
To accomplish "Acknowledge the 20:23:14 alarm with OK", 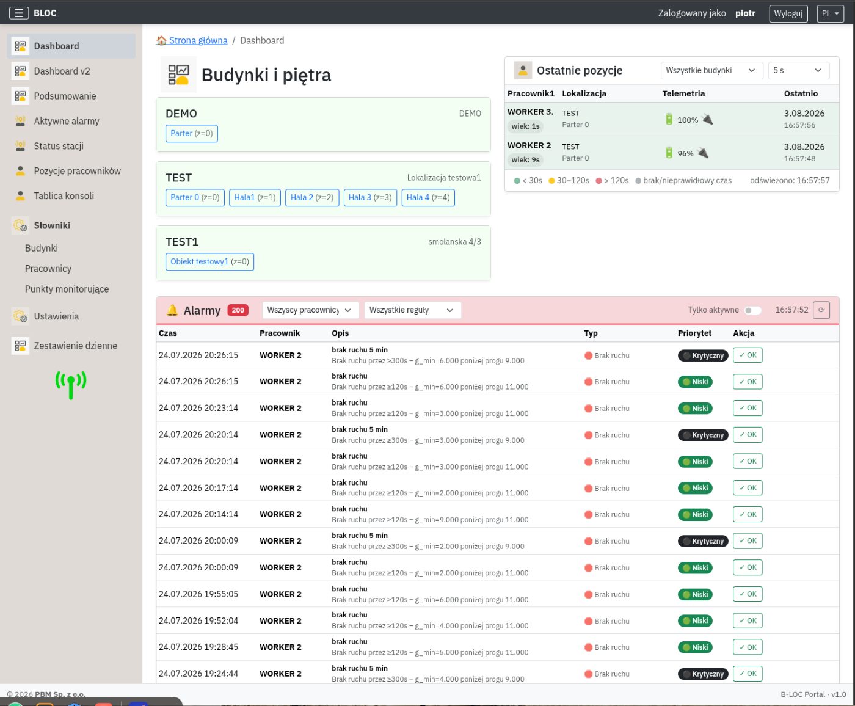I will [748, 408].
